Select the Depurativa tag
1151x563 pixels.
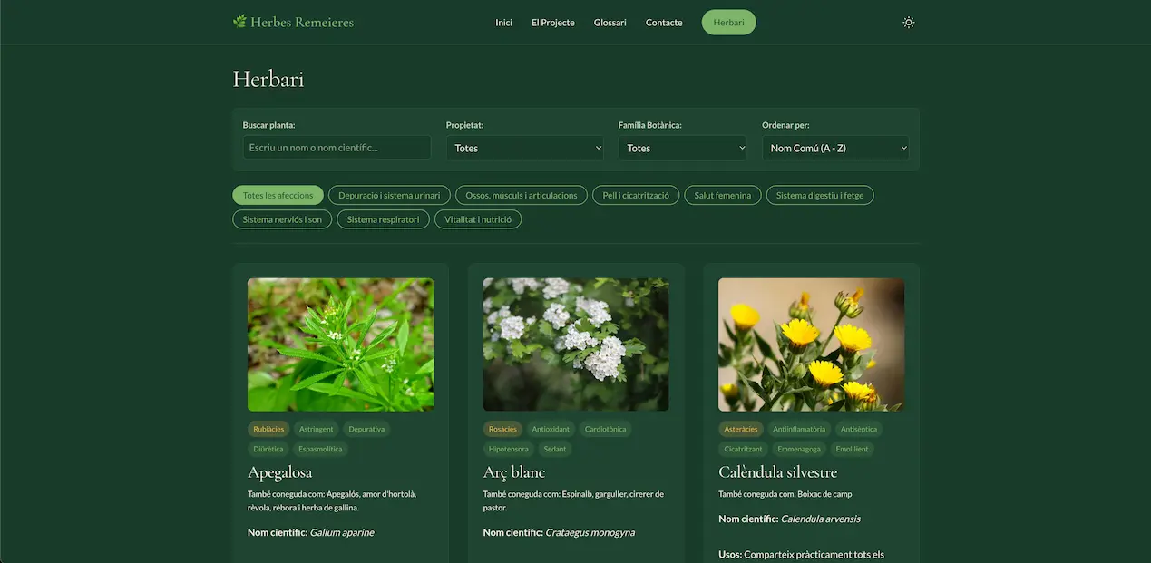(366, 429)
